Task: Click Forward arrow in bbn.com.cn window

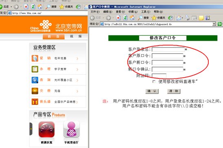Action: (x=16, y=7)
